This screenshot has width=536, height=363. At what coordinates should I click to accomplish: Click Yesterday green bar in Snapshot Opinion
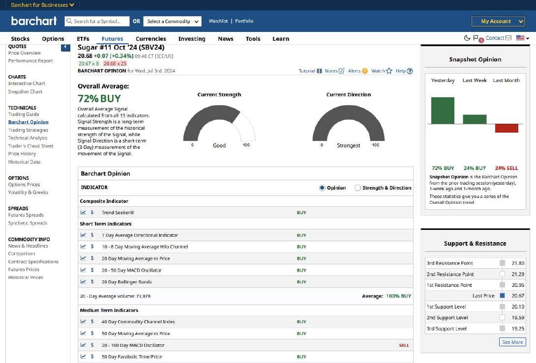(x=443, y=111)
